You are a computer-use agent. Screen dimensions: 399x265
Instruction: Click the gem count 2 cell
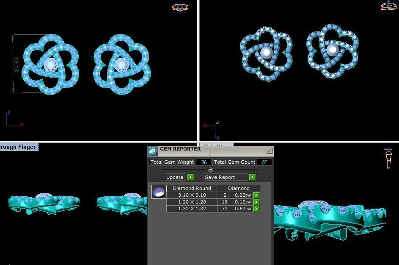(224, 195)
